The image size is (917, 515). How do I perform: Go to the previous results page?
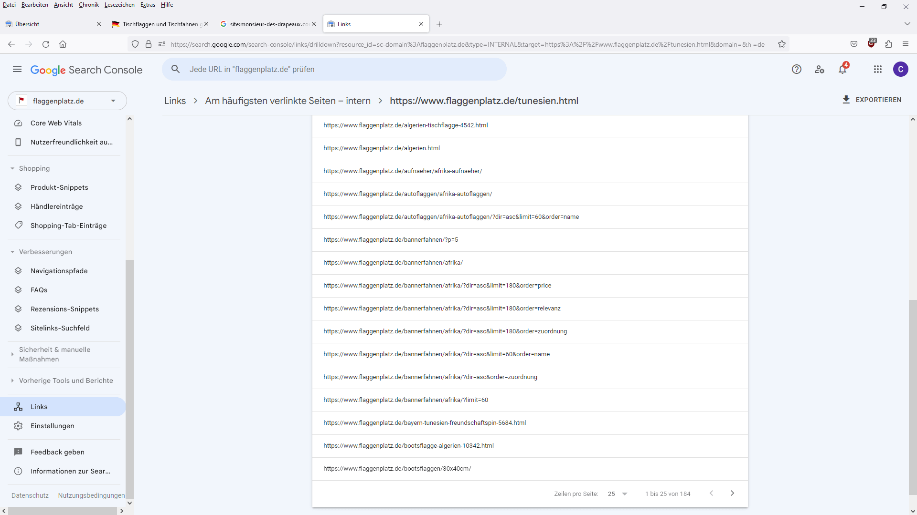[711, 494]
